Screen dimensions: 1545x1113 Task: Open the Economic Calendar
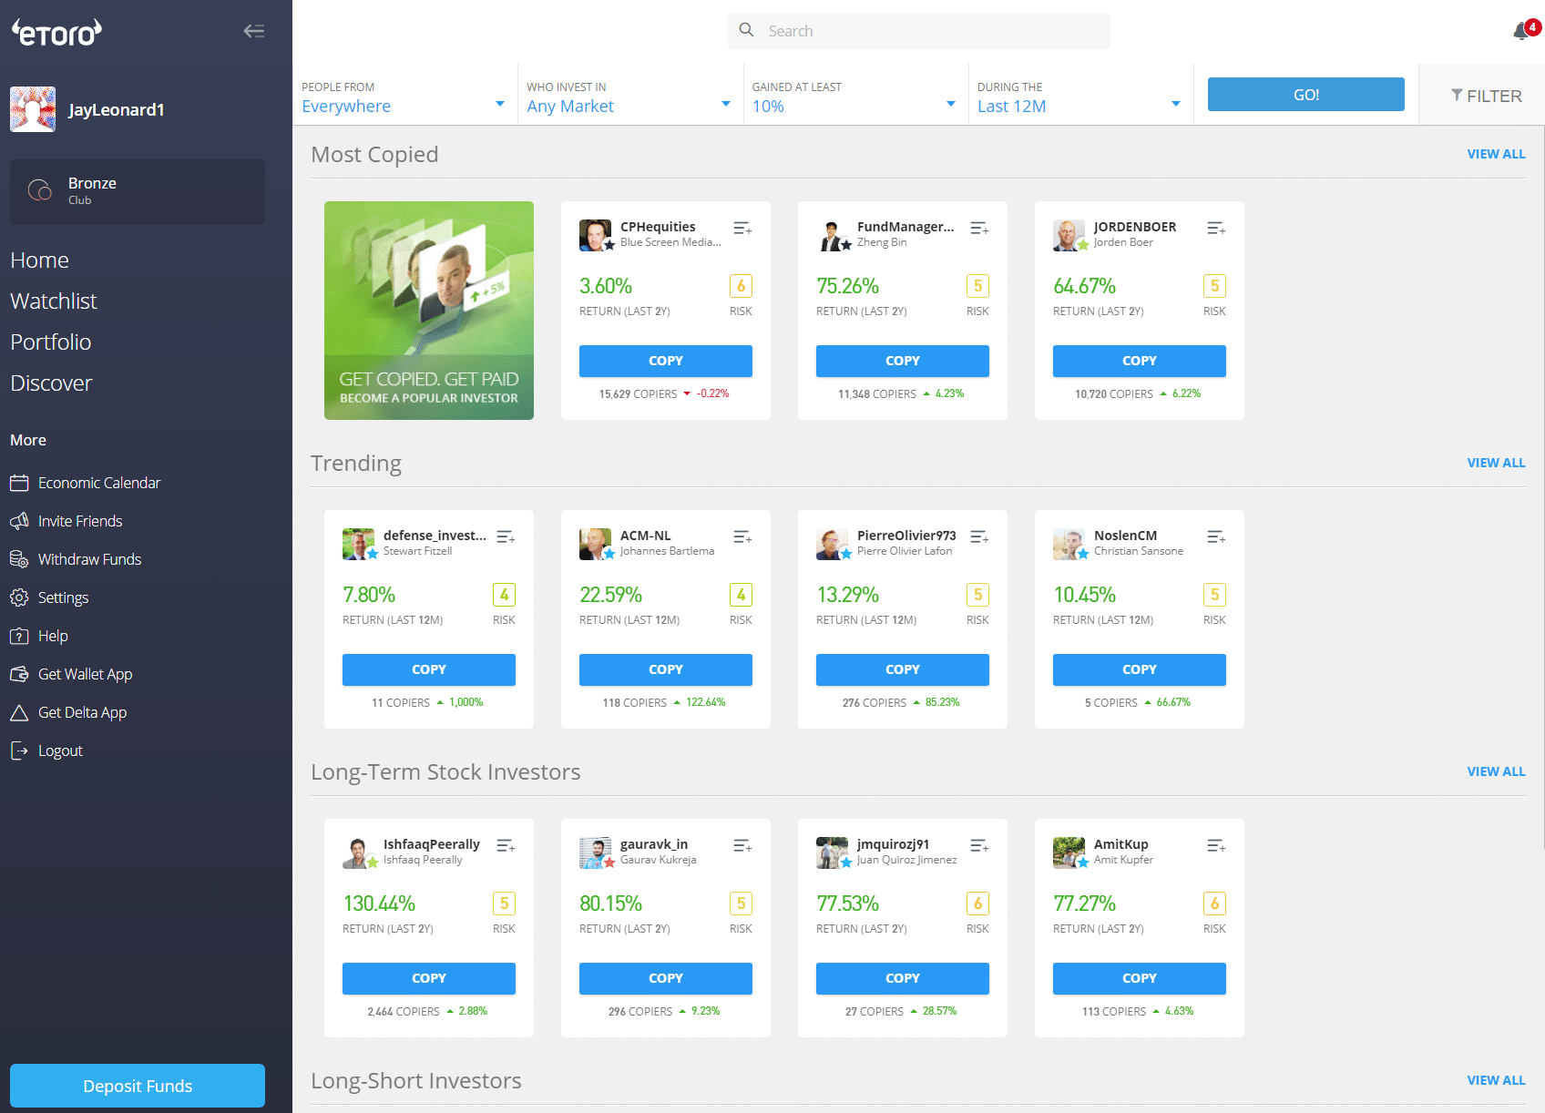[x=85, y=483]
